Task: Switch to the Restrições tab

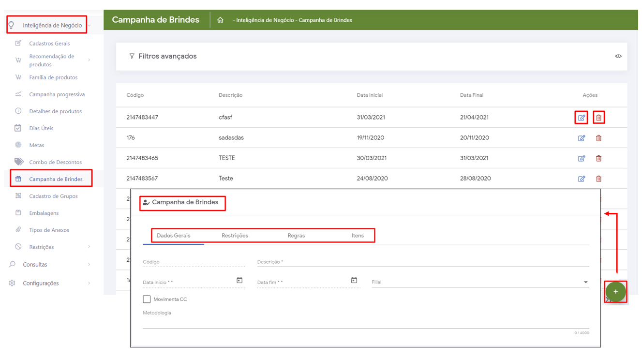Action: [x=235, y=236]
